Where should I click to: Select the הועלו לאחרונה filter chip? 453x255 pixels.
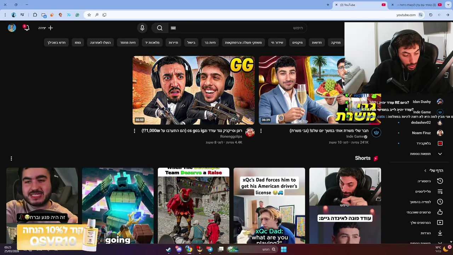pos(100,42)
